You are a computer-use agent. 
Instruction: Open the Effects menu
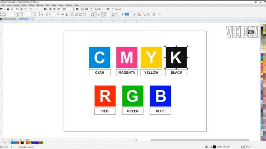click(32, 5)
